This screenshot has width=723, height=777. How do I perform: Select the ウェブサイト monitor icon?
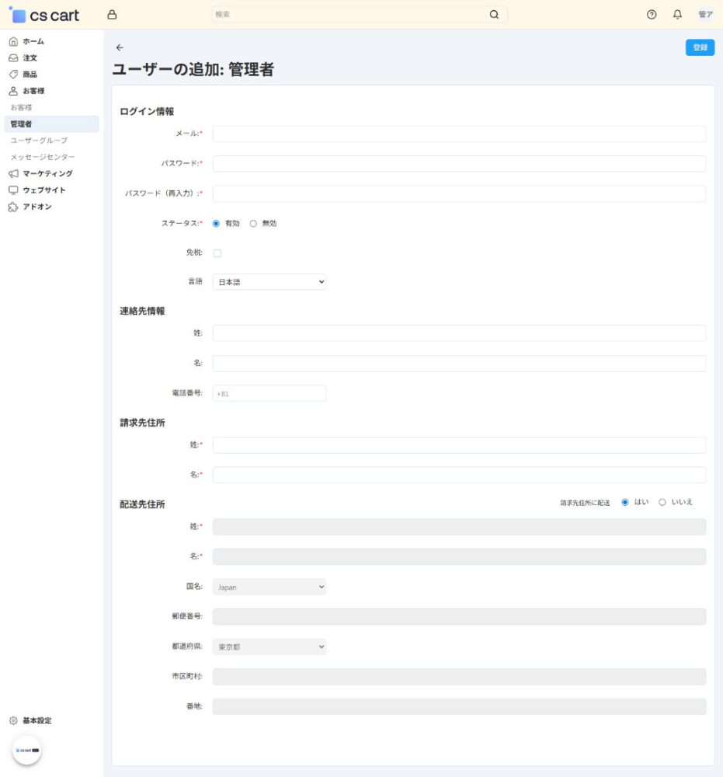(13, 190)
